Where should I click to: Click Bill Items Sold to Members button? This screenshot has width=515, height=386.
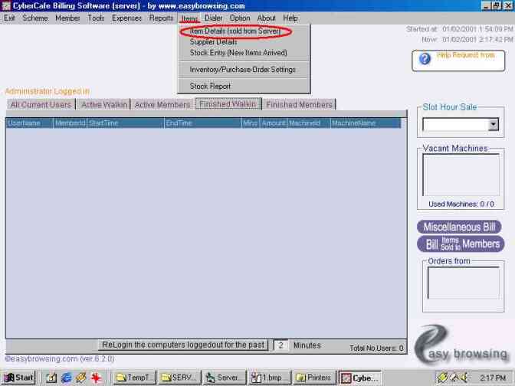click(460, 244)
